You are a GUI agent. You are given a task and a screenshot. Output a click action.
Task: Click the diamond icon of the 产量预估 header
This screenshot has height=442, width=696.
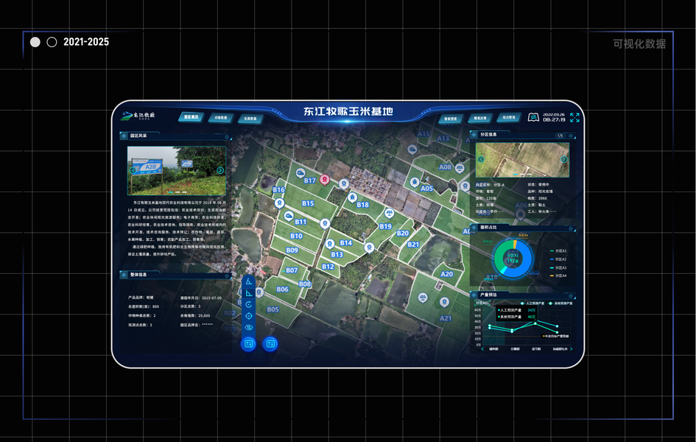pos(474,295)
